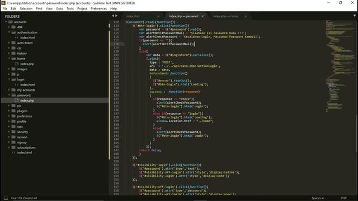The image size is (358, 201).
Task: Place cursor on 'return false;' line
Action: (x=150, y=150)
